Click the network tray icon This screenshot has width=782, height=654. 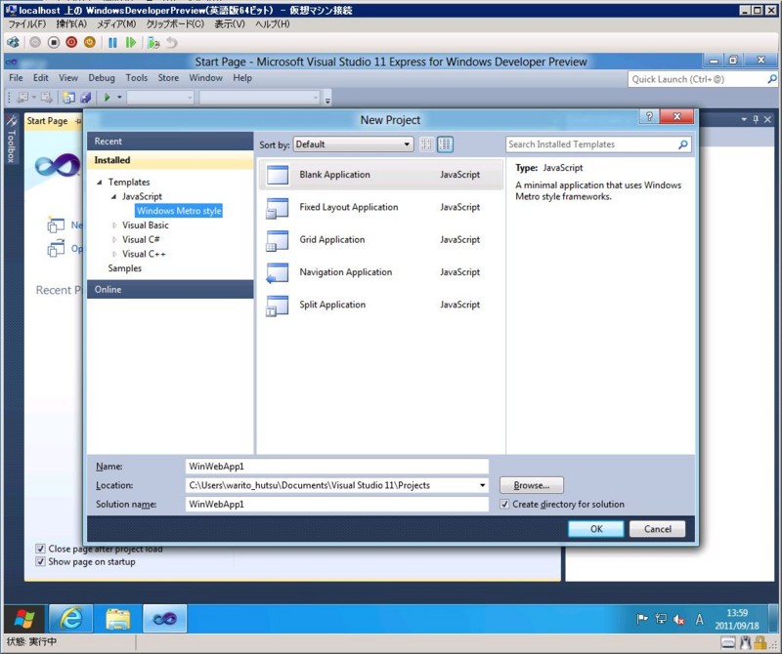pos(661,619)
